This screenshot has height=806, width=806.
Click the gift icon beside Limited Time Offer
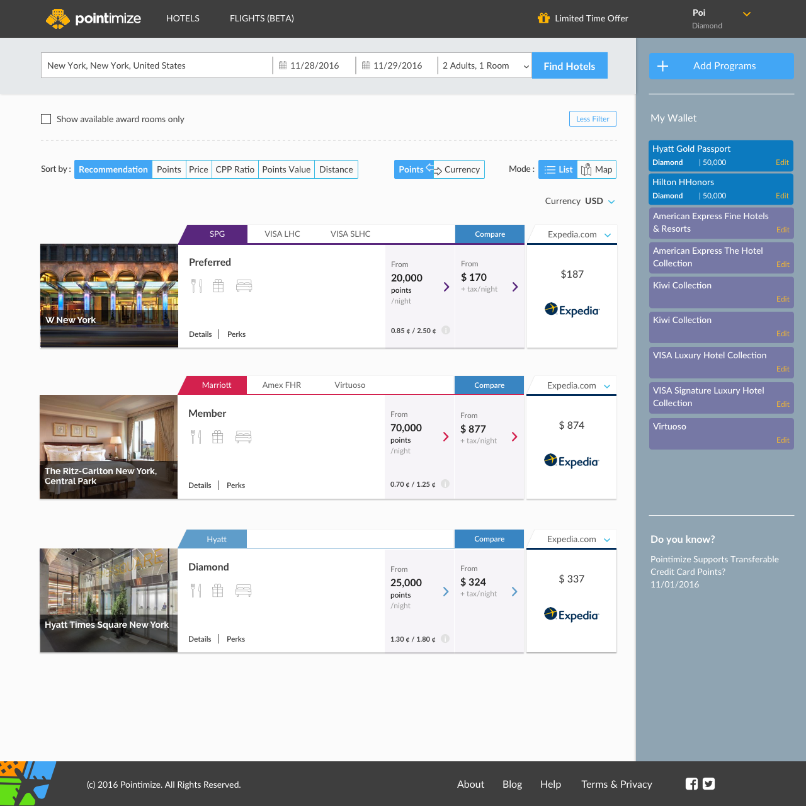coord(543,18)
